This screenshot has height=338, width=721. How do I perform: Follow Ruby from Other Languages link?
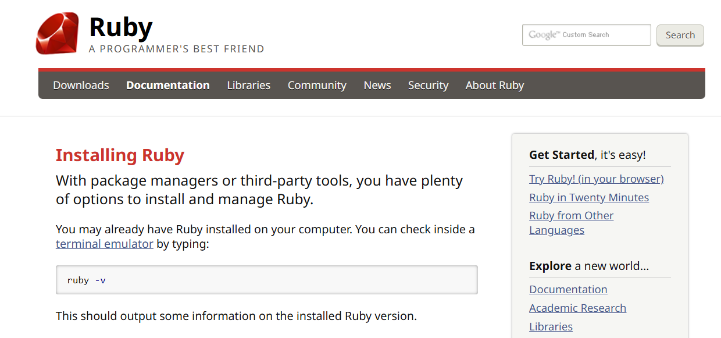[x=572, y=223]
